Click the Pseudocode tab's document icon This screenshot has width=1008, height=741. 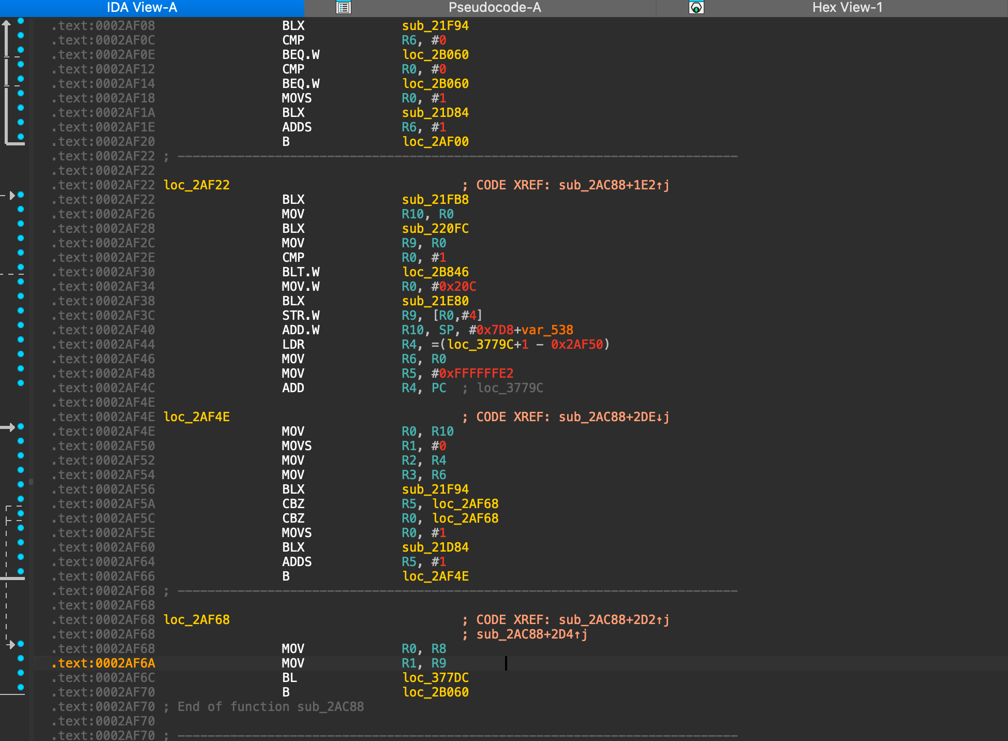[344, 7]
